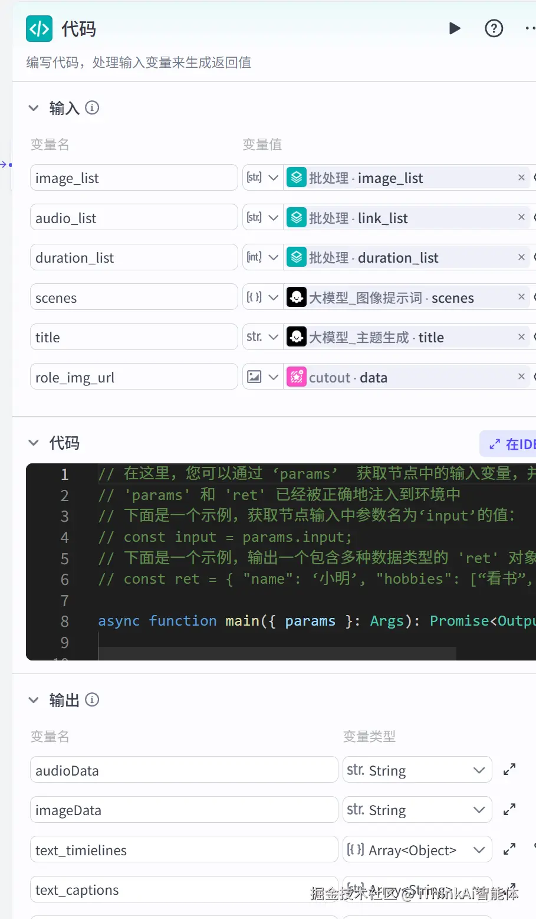Image resolution: width=536 pixels, height=919 pixels.
Task: View info icon next to 输入 heading
Action: click(x=92, y=107)
